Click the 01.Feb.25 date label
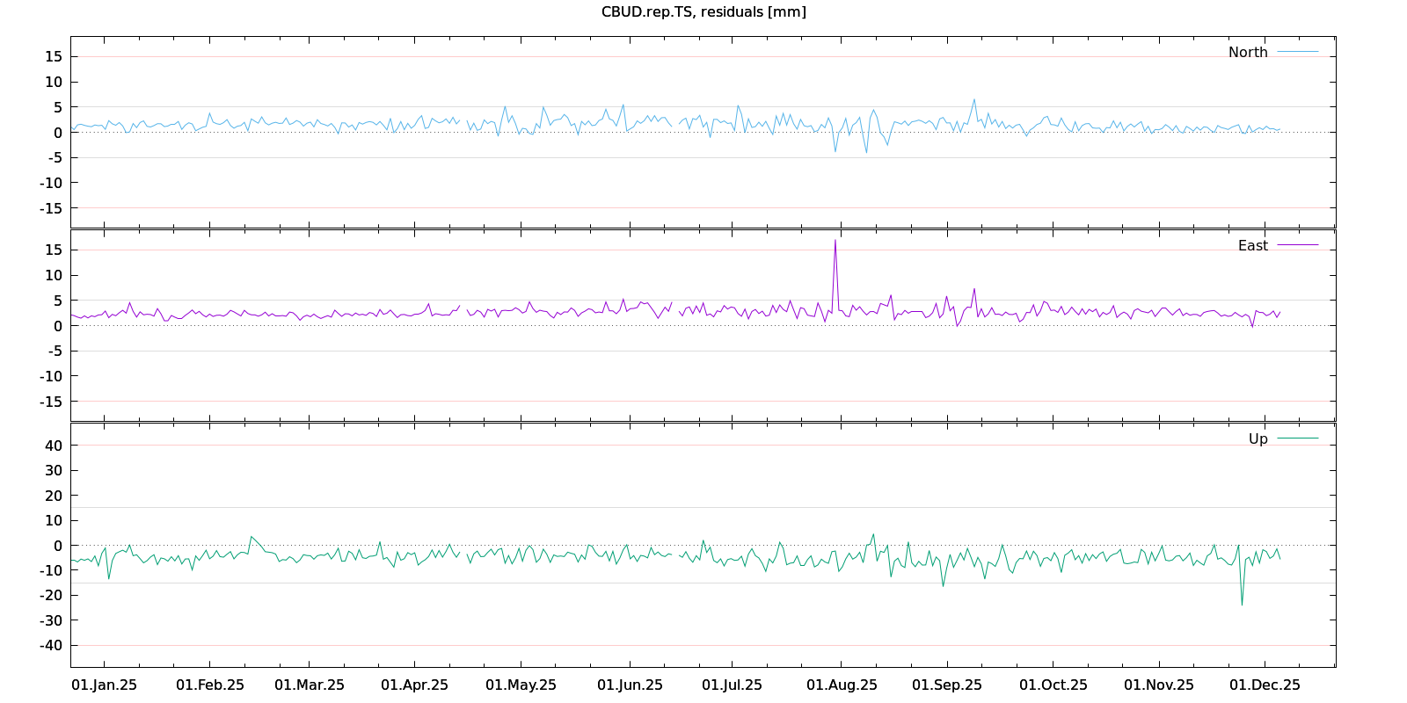1407x703 pixels. click(210, 685)
